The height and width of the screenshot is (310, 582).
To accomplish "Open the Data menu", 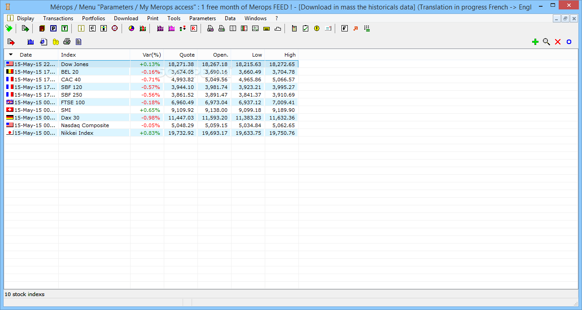I will point(230,18).
